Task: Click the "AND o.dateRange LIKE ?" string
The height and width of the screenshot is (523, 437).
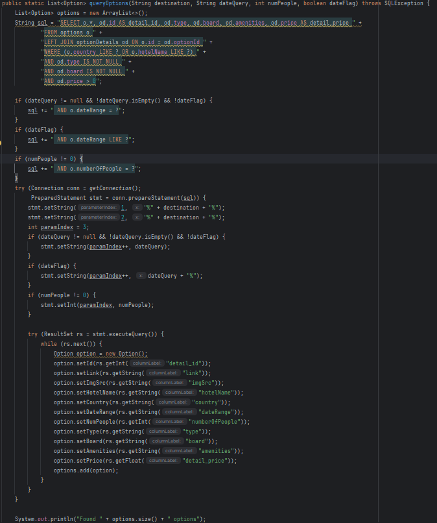Action: click(x=92, y=140)
